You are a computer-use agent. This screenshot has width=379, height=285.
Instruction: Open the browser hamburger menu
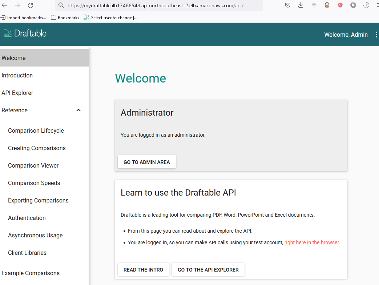[x=378, y=5]
